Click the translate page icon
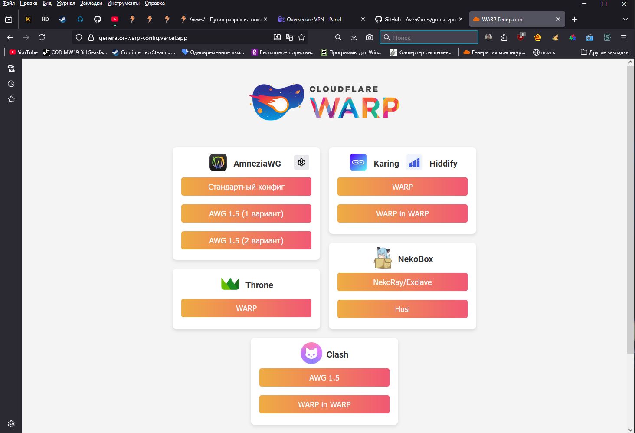 (289, 37)
